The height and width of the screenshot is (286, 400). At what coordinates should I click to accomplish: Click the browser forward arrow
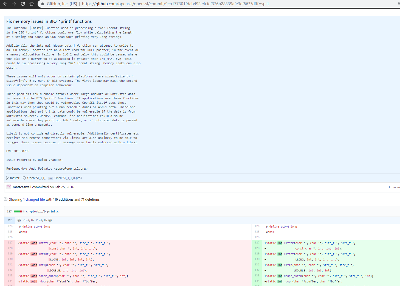14,4
